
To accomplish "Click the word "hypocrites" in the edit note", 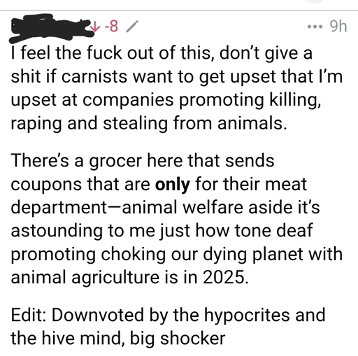I will 247,315.
